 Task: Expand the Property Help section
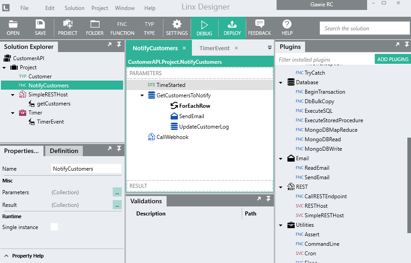tap(6, 256)
